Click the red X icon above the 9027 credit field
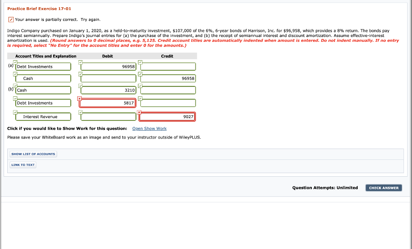Screen dimensions: 412x249 click(x=140, y=112)
